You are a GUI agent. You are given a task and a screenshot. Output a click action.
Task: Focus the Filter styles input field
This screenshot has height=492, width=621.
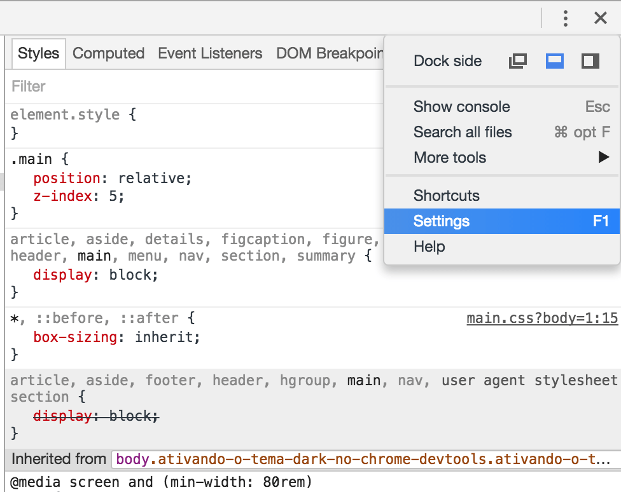pos(194,86)
